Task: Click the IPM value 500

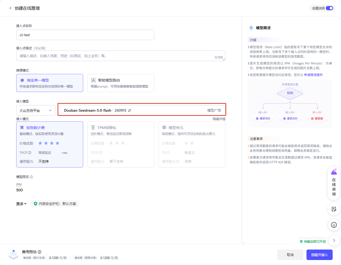Action: click(x=20, y=190)
